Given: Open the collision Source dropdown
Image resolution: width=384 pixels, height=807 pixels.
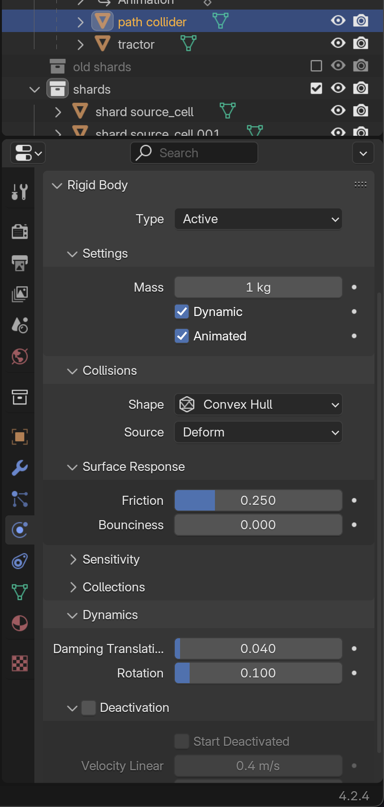Looking at the screenshot, I should pos(258,432).
